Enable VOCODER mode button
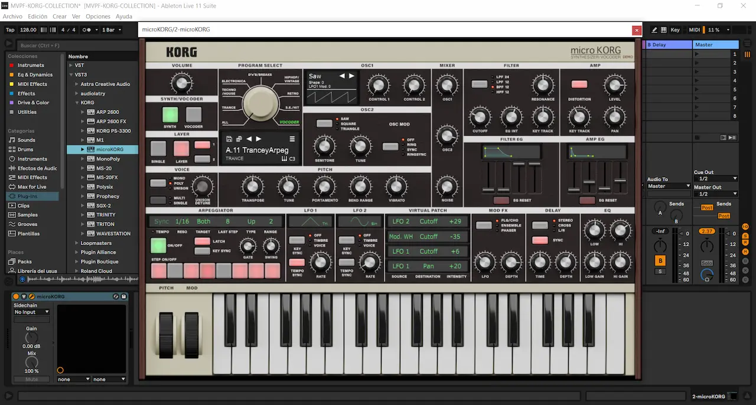The height and width of the screenshot is (405, 756). point(193,115)
